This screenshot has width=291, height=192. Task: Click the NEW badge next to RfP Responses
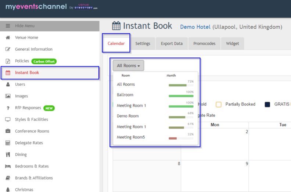coord(49,108)
